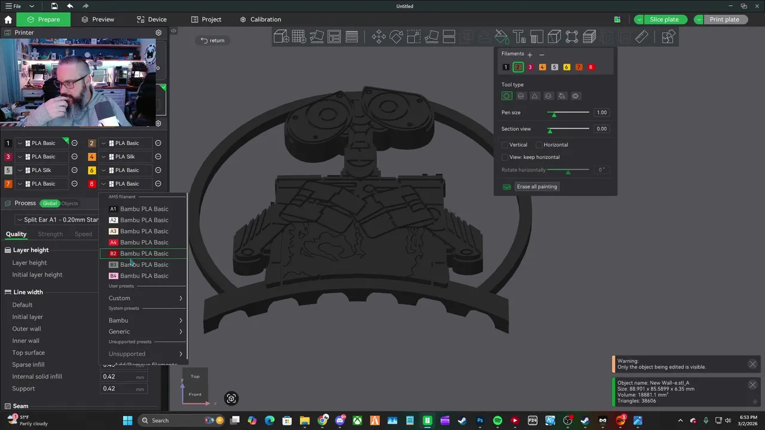Toggle filament 1 PLA Basic edit circle
Viewport: 765px width, 430px height.
(75, 143)
